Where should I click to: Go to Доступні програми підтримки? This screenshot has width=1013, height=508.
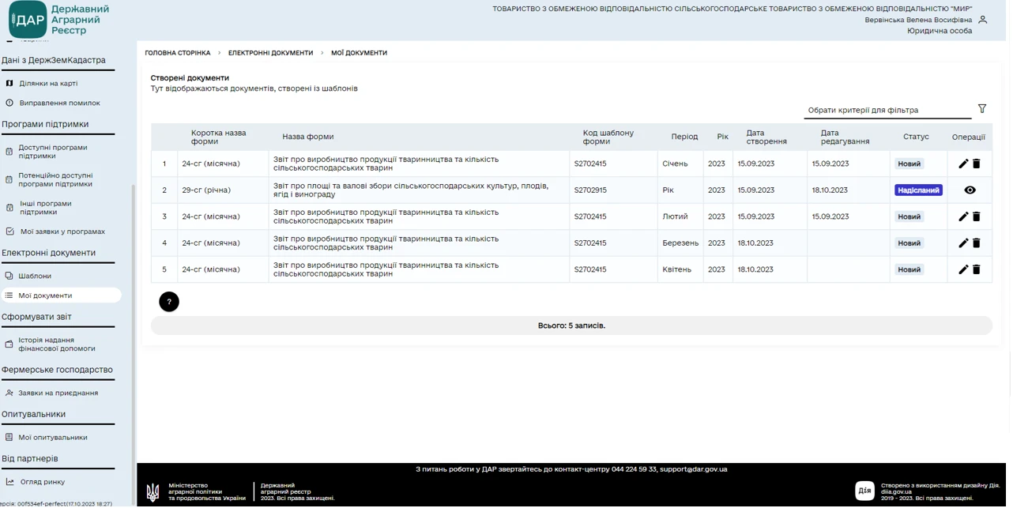pyautogui.click(x=53, y=152)
